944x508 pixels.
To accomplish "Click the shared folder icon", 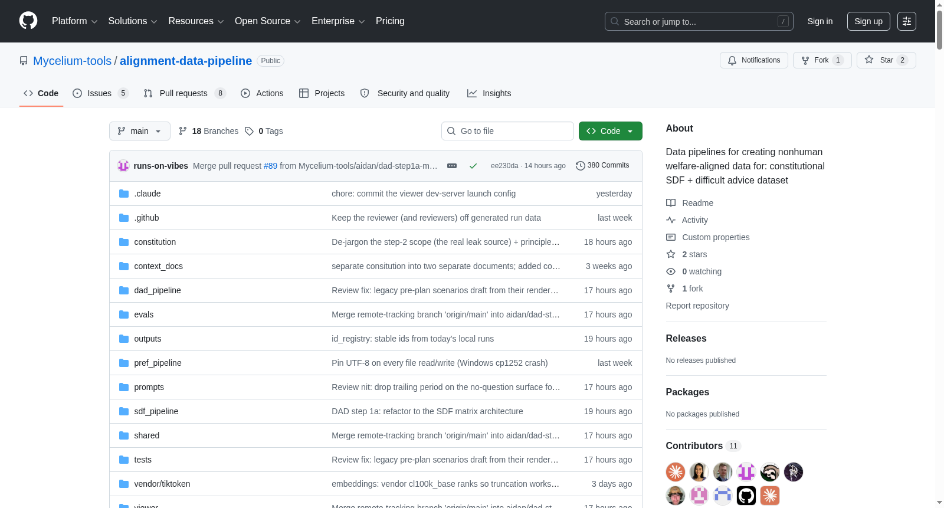I will (x=124, y=435).
